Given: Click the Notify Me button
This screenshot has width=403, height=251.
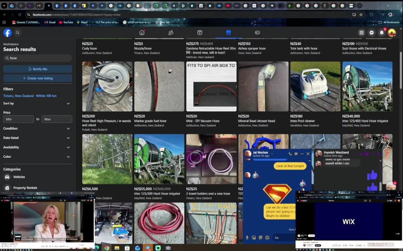Looking at the screenshot, I should (x=38, y=69).
